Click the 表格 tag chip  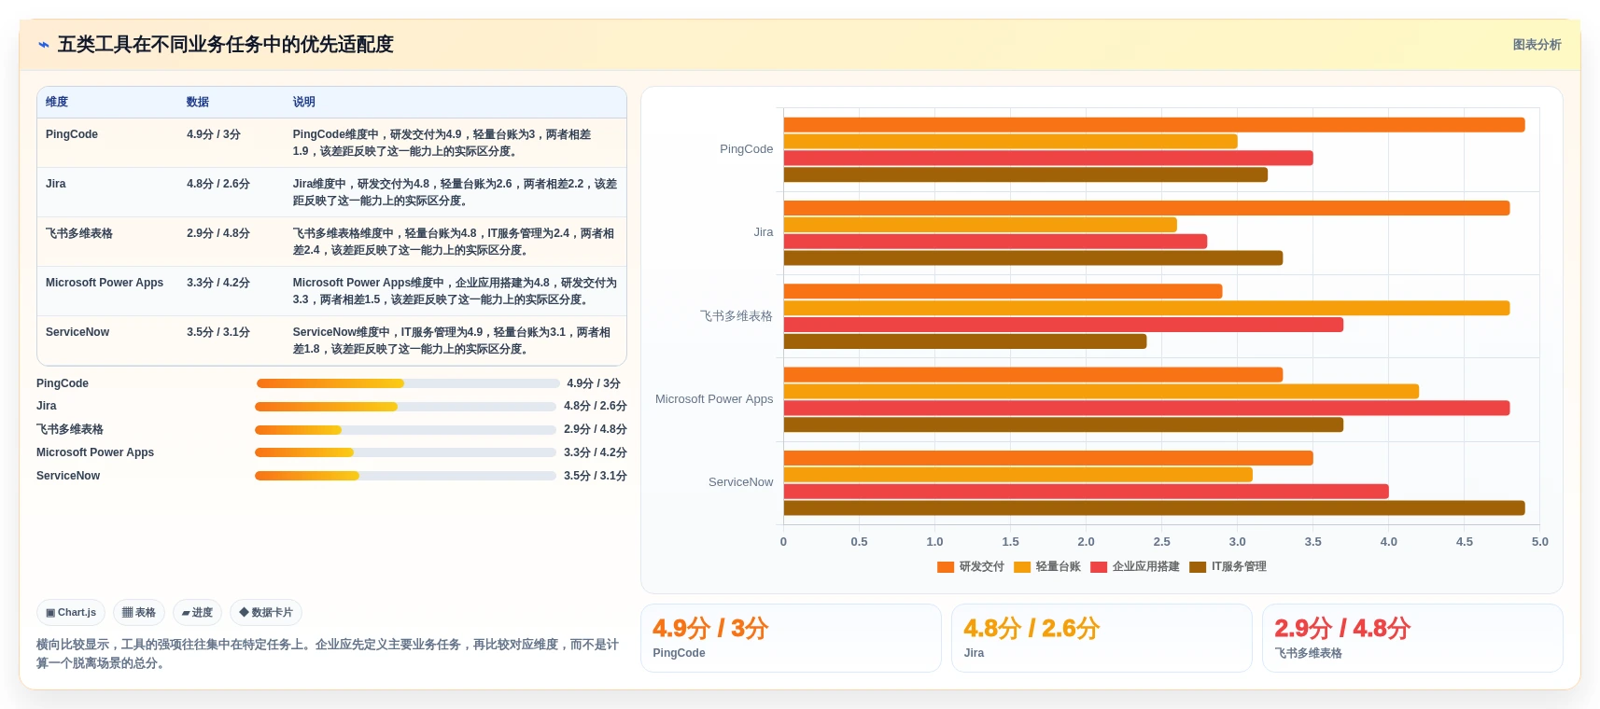coord(139,613)
